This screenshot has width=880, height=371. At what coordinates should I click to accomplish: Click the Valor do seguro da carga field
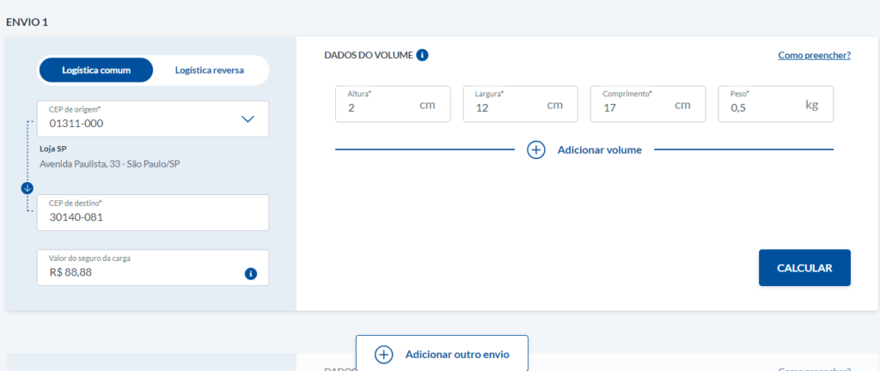click(153, 267)
